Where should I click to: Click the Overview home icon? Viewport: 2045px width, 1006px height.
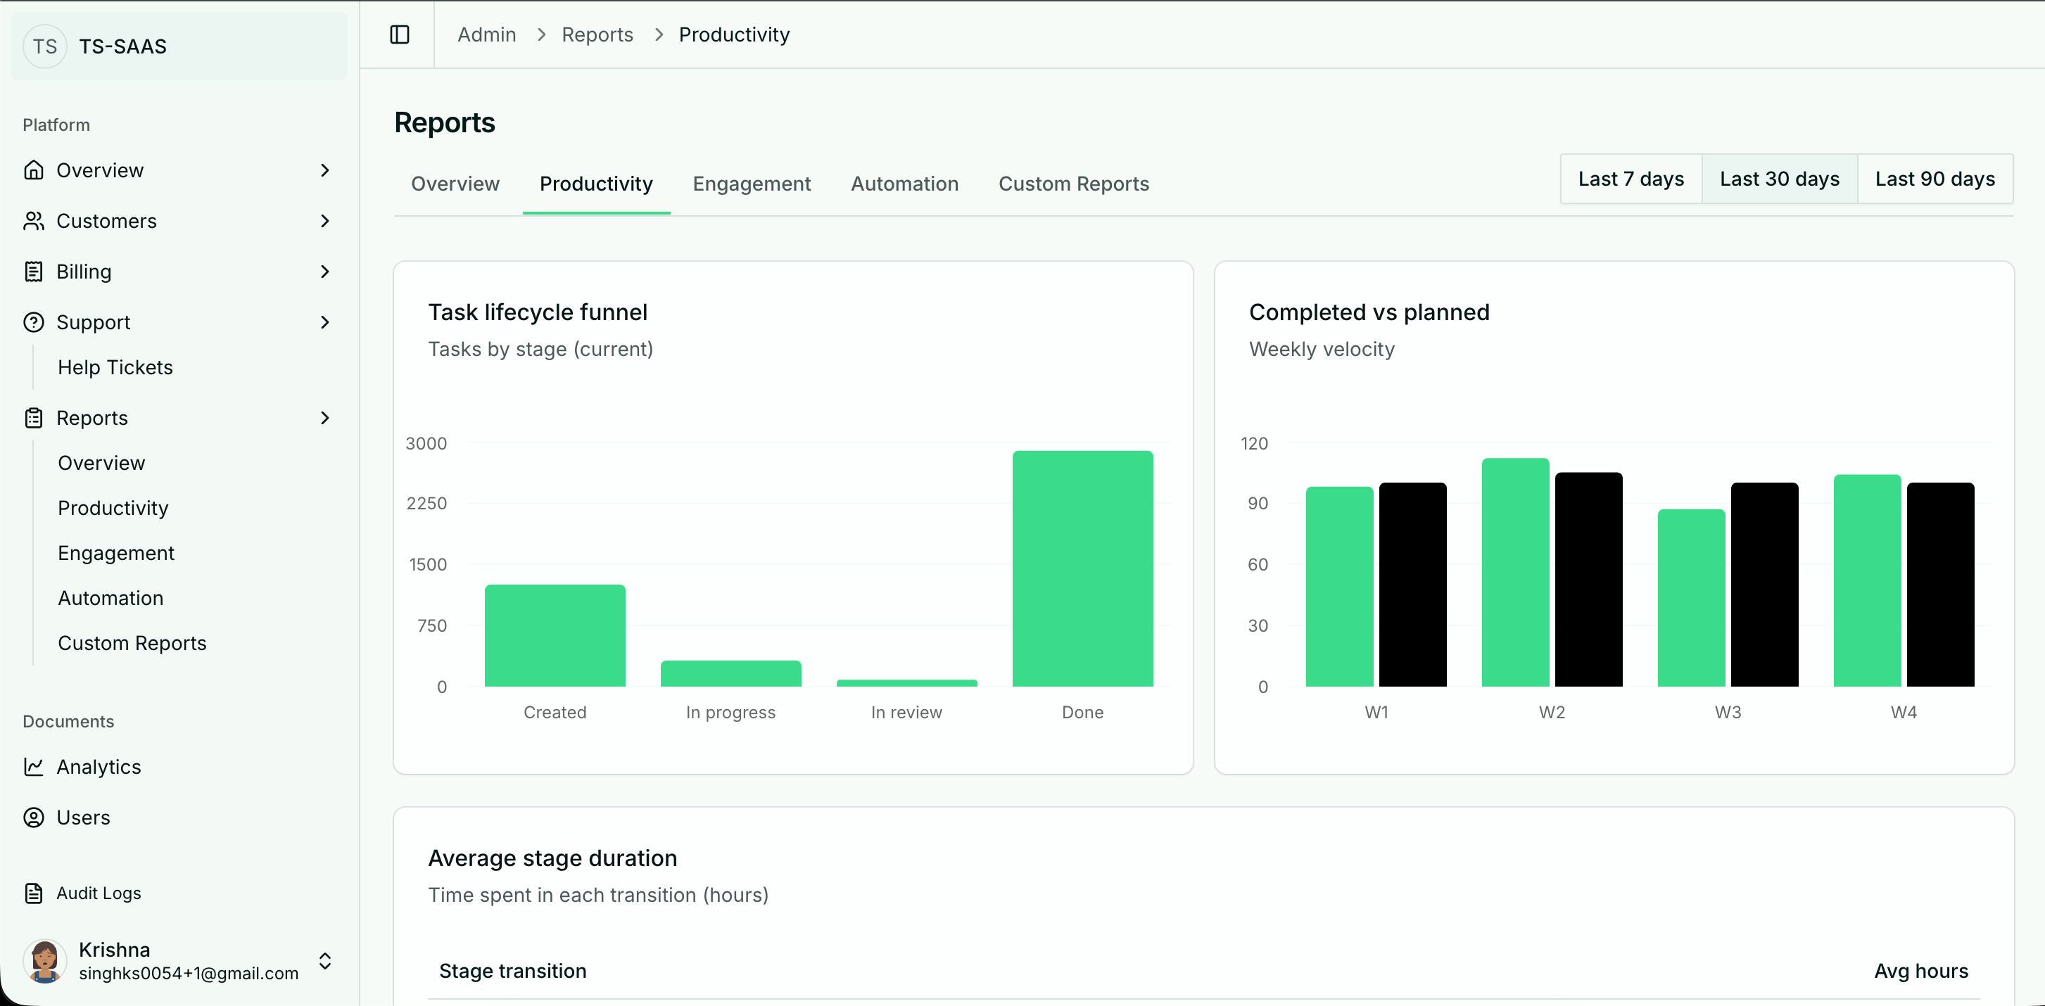click(x=33, y=170)
